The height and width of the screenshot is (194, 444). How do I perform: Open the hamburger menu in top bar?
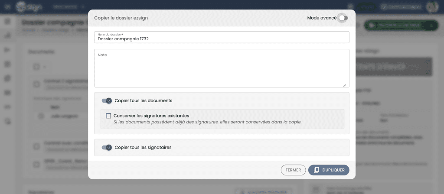(x=8, y=7)
